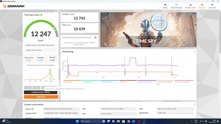The height and width of the screenshot is (124, 221).
Task: Open Outlook from taskbar
Action: point(134,121)
